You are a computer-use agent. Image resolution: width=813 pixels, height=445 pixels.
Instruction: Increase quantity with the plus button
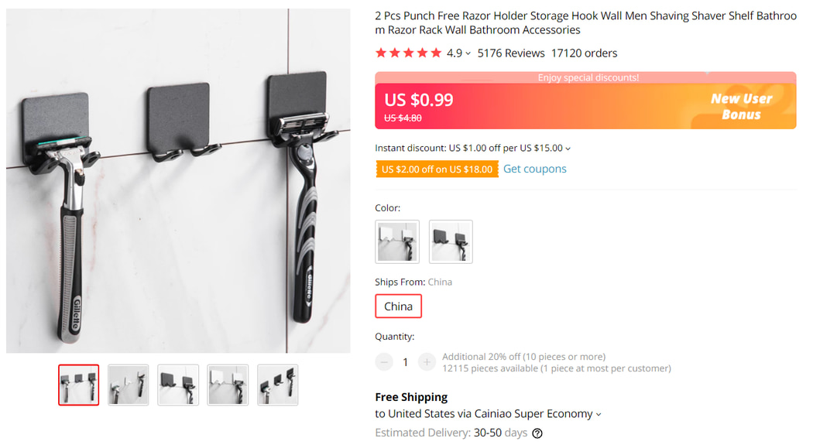pyautogui.click(x=427, y=362)
